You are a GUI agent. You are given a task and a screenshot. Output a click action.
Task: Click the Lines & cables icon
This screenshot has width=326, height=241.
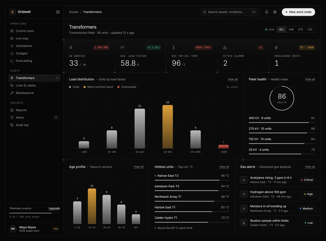[12, 85]
